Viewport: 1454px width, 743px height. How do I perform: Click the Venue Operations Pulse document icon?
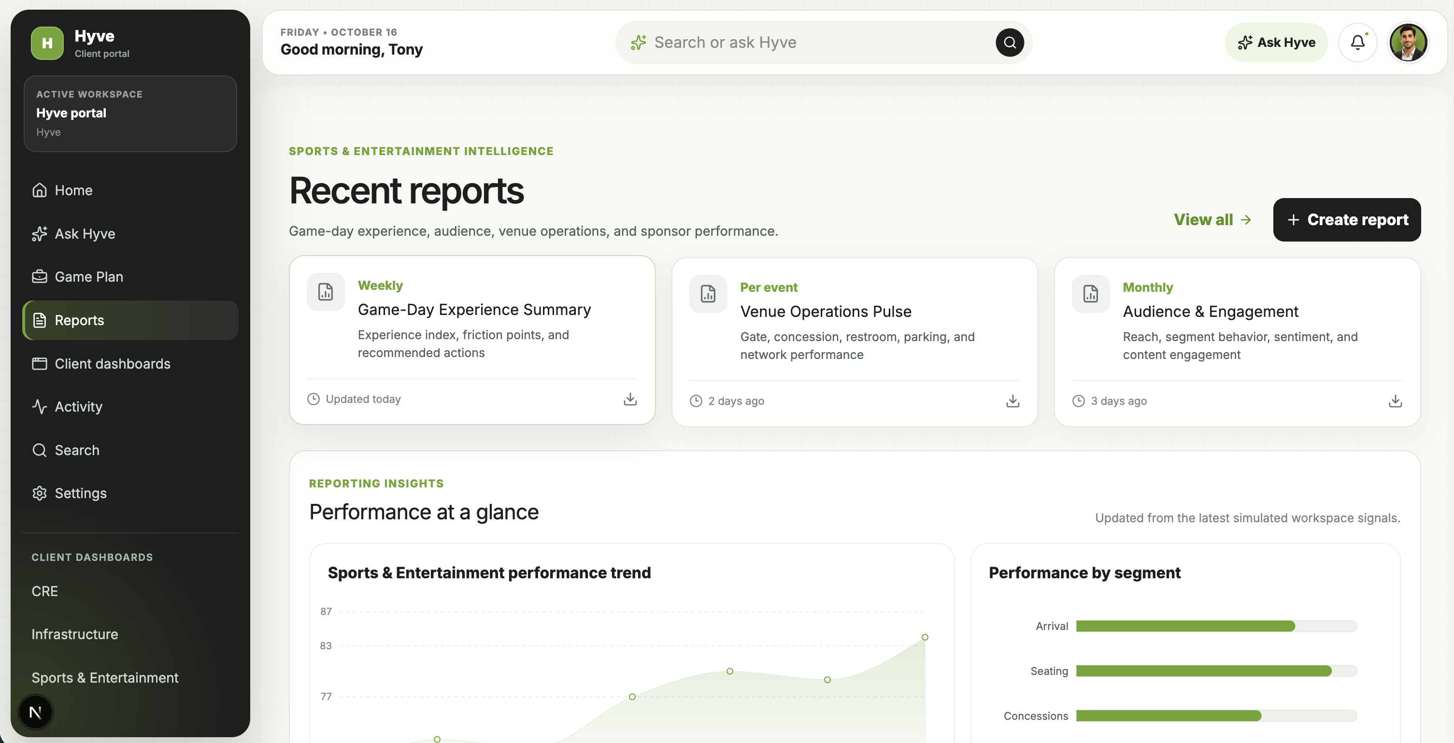click(x=708, y=294)
